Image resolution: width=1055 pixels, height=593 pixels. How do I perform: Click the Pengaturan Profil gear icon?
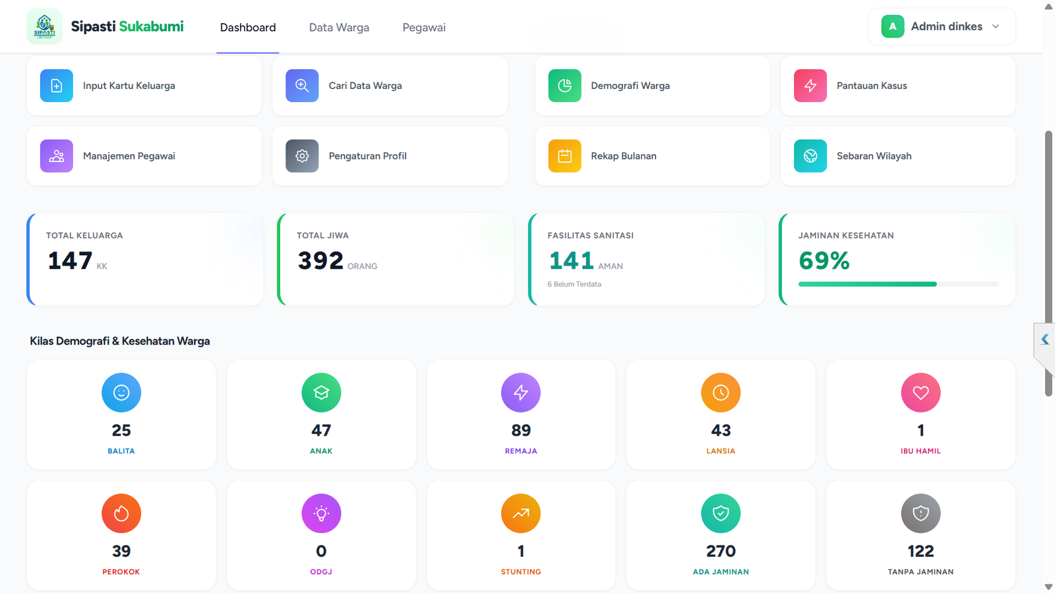tap(302, 156)
